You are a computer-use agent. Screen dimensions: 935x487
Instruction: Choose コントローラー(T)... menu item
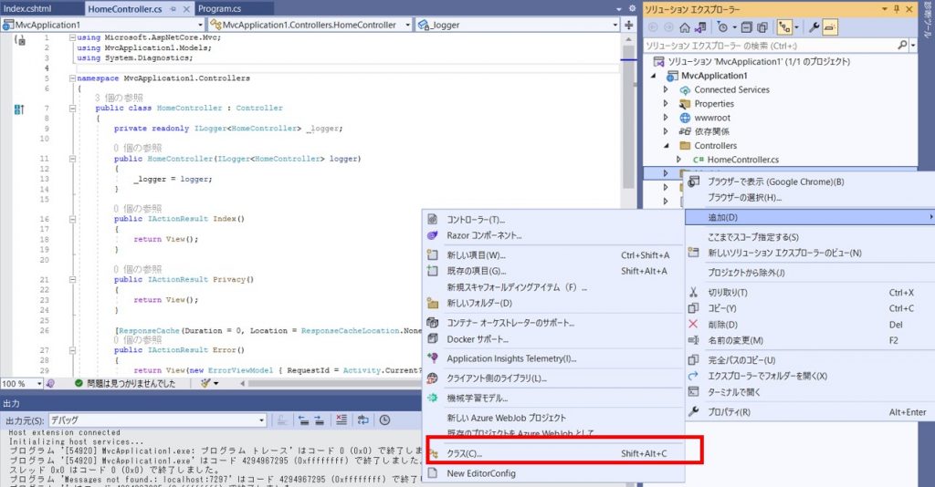[x=552, y=220]
